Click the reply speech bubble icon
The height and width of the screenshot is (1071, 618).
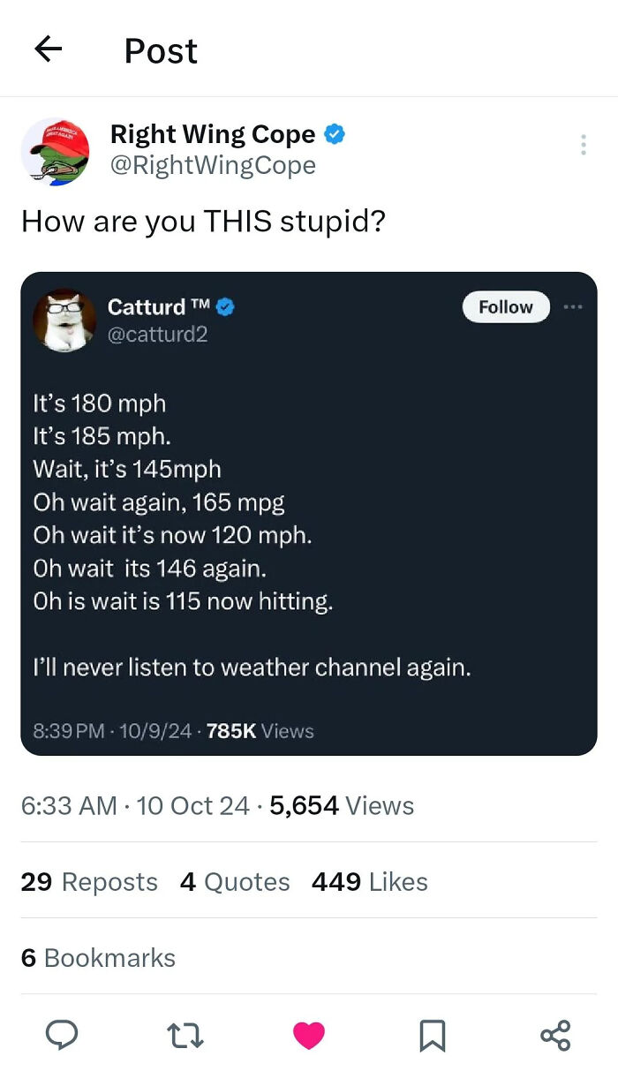[61, 1034]
